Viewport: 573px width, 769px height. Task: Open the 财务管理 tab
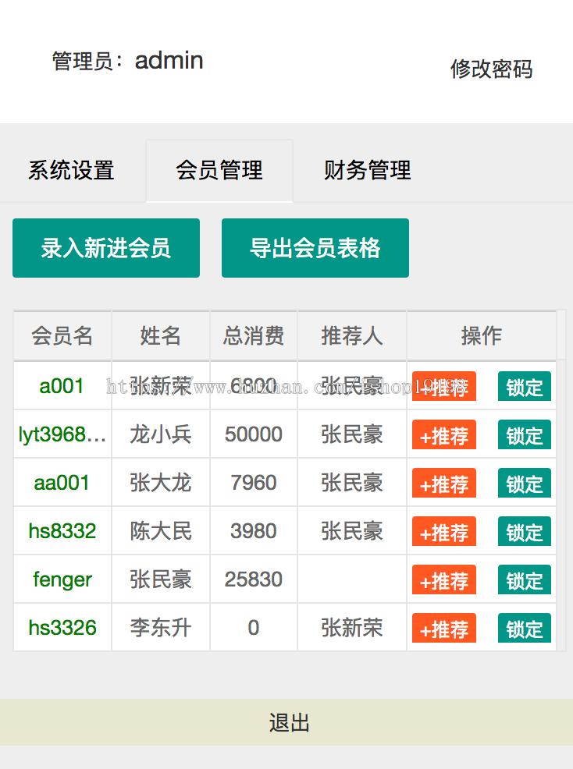[x=367, y=171]
